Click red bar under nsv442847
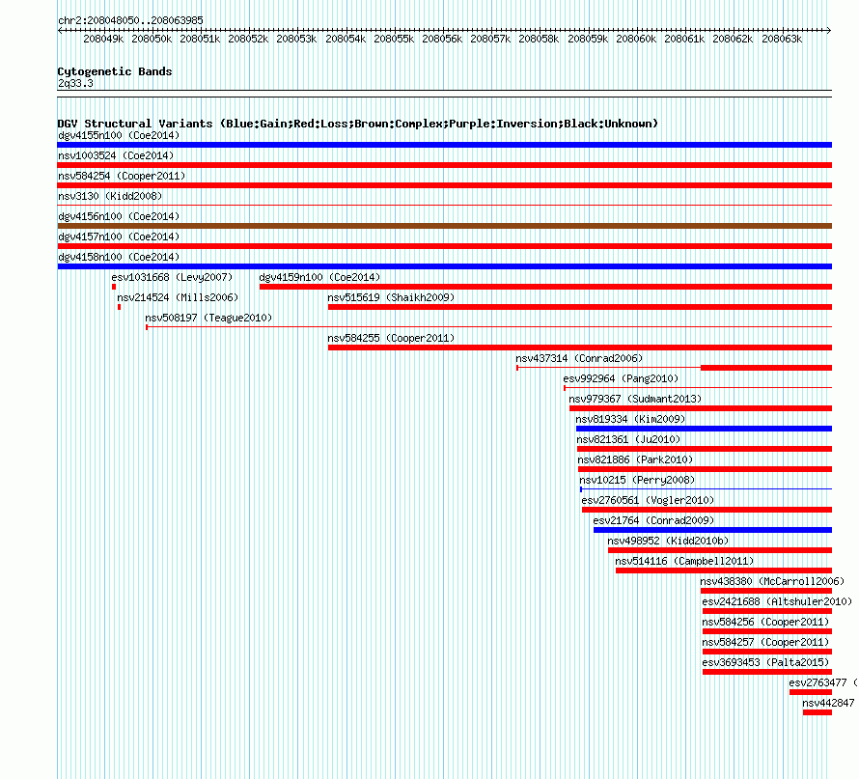This screenshot has height=779, width=859. (817, 712)
